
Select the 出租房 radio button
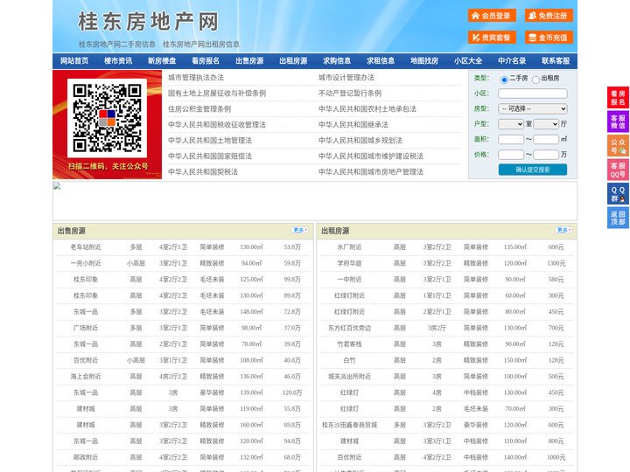pyautogui.click(x=535, y=80)
